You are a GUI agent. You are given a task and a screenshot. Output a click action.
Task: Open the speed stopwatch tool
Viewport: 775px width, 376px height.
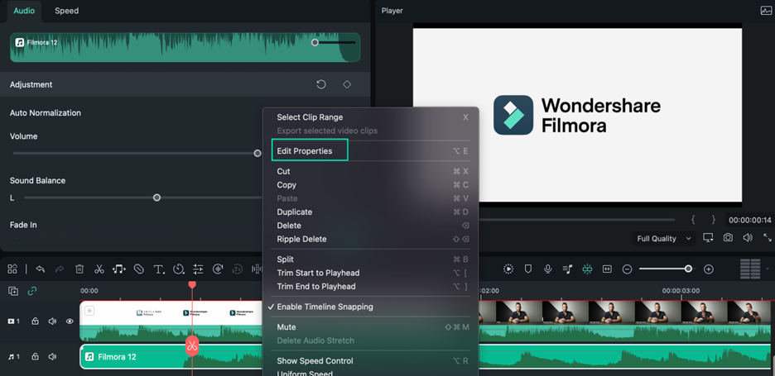coord(178,269)
